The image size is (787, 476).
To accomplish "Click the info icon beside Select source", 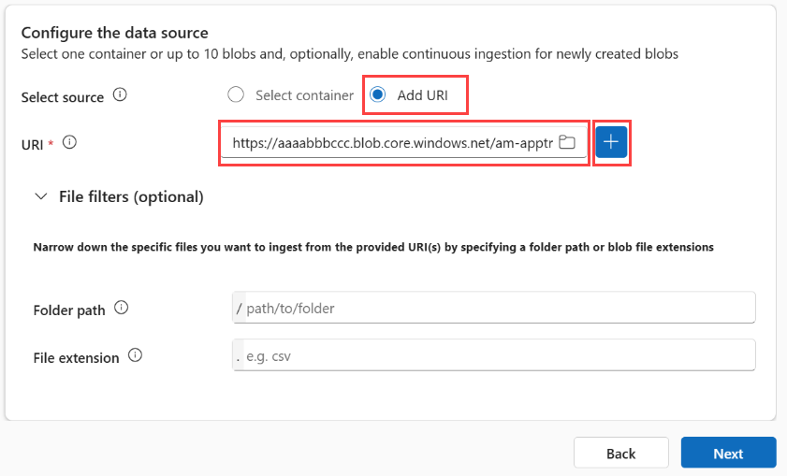I will (120, 94).
